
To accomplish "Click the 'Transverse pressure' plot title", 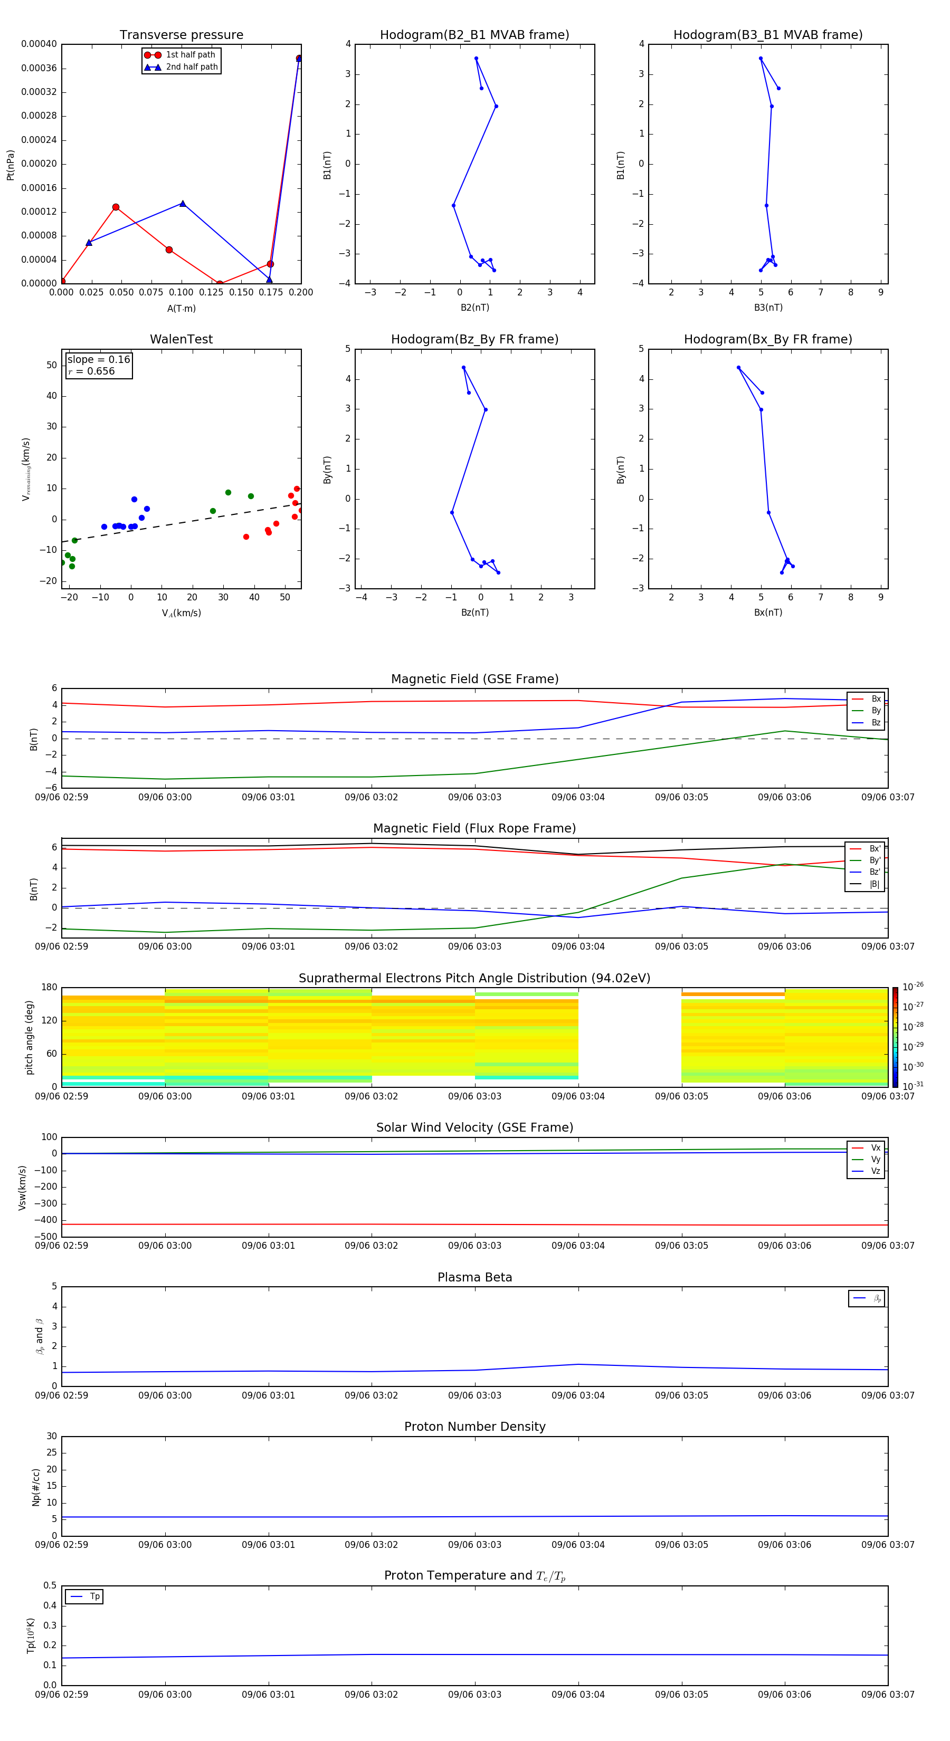I will tap(181, 35).
